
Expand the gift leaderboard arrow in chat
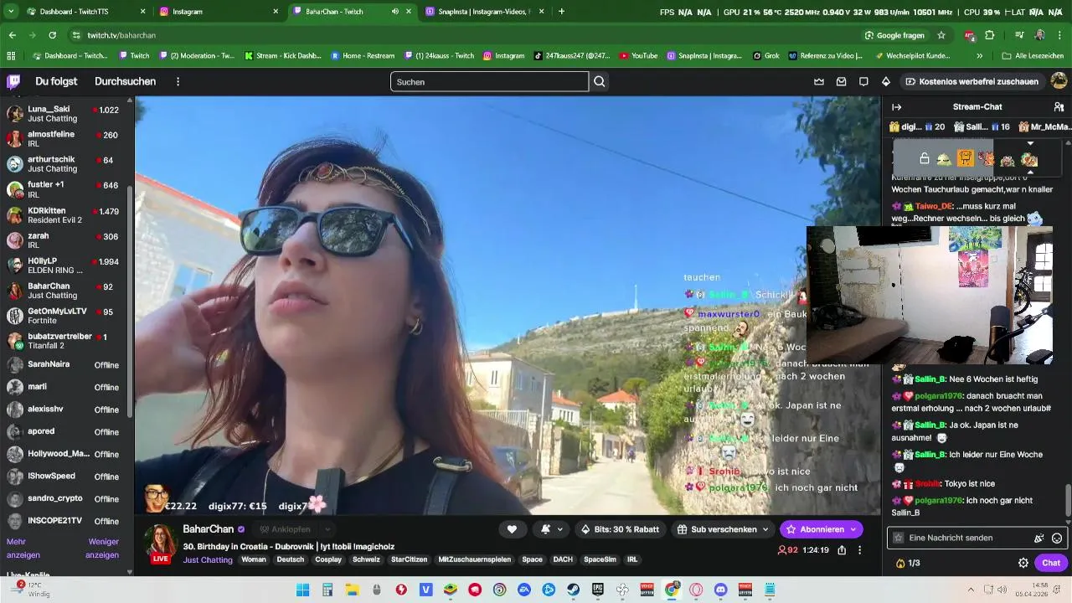coord(1030,143)
